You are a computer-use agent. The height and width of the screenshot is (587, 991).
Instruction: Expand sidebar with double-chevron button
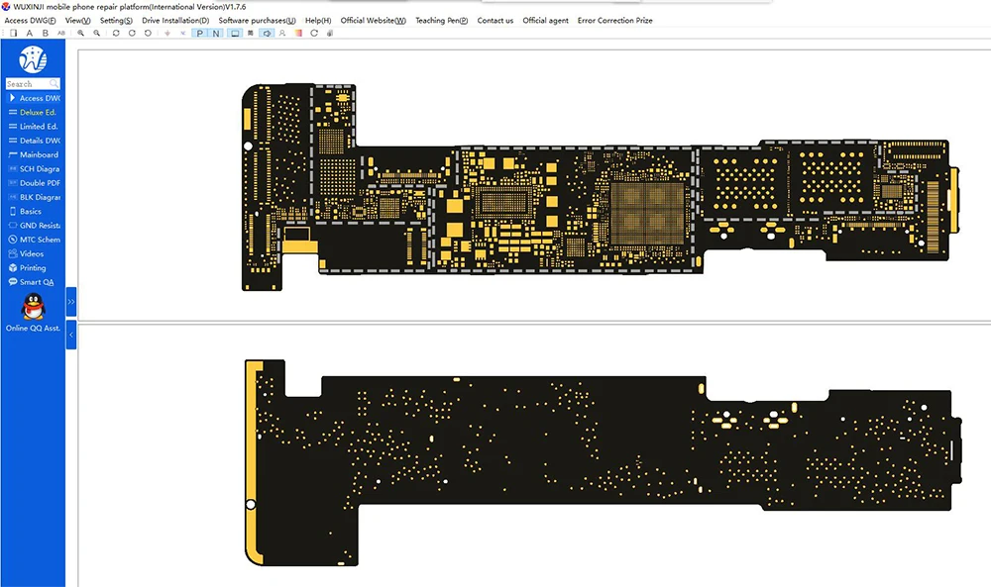coord(70,302)
